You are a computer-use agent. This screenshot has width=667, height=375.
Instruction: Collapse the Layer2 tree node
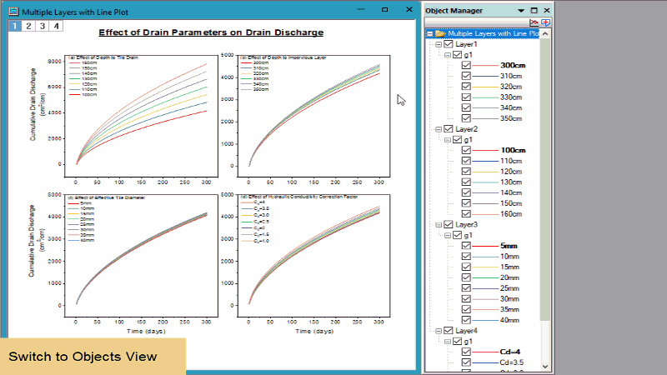click(x=438, y=129)
